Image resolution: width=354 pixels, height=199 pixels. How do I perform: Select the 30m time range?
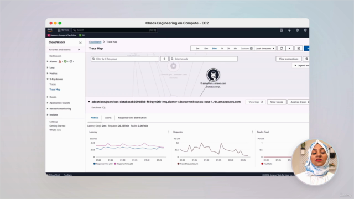coord(214,48)
